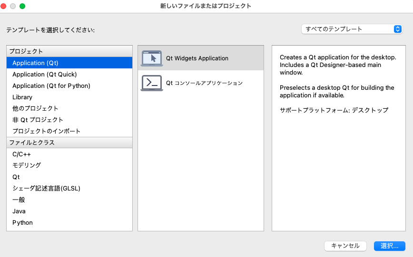Select Qt コンソールアプリケーション template text

[204, 83]
